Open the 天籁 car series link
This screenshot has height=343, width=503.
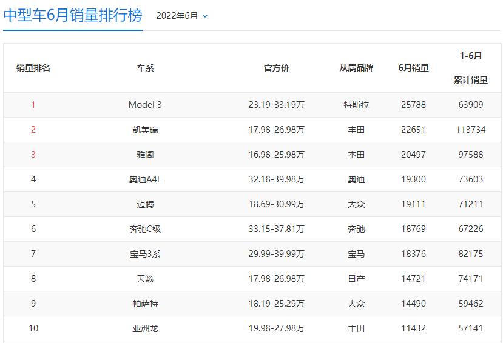(145, 279)
